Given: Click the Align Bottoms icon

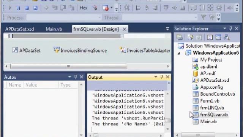Looking at the screenshot, I should [x=183, y=8].
